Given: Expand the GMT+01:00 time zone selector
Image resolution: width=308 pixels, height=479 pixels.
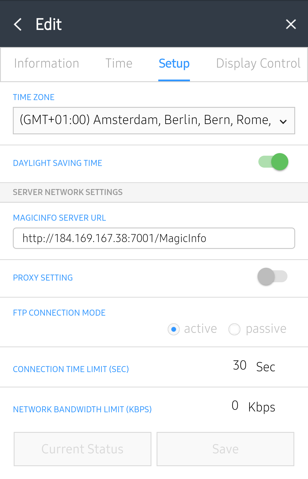Looking at the screenshot, I should click(x=154, y=121).
